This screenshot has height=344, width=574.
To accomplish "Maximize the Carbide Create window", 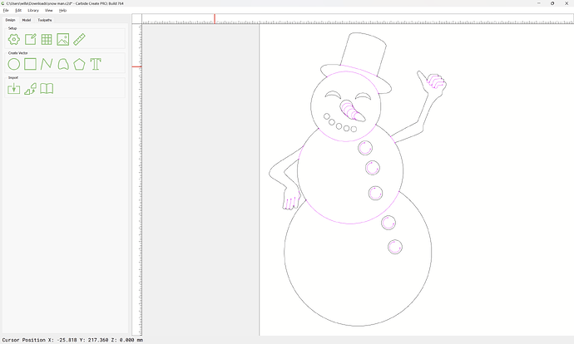I will (552, 3).
